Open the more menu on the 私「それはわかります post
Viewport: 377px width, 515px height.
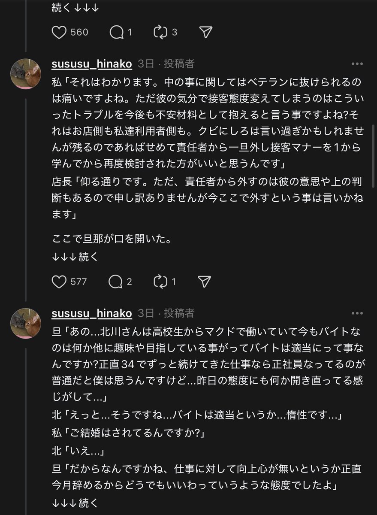357,64
